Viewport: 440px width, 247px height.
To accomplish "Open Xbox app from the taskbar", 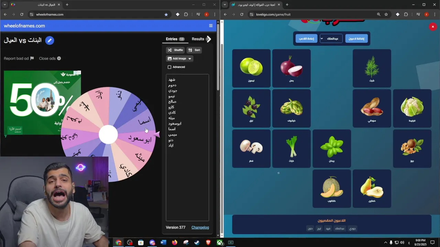I will click(x=220, y=243).
